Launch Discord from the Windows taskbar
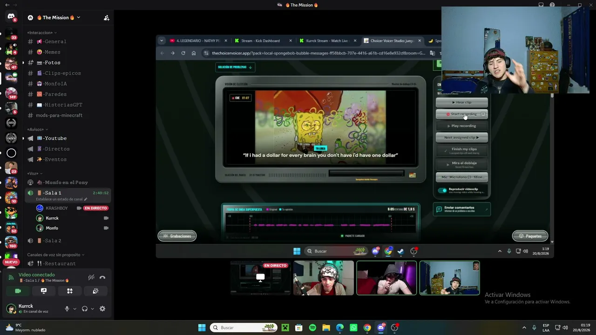 [x=381, y=328]
